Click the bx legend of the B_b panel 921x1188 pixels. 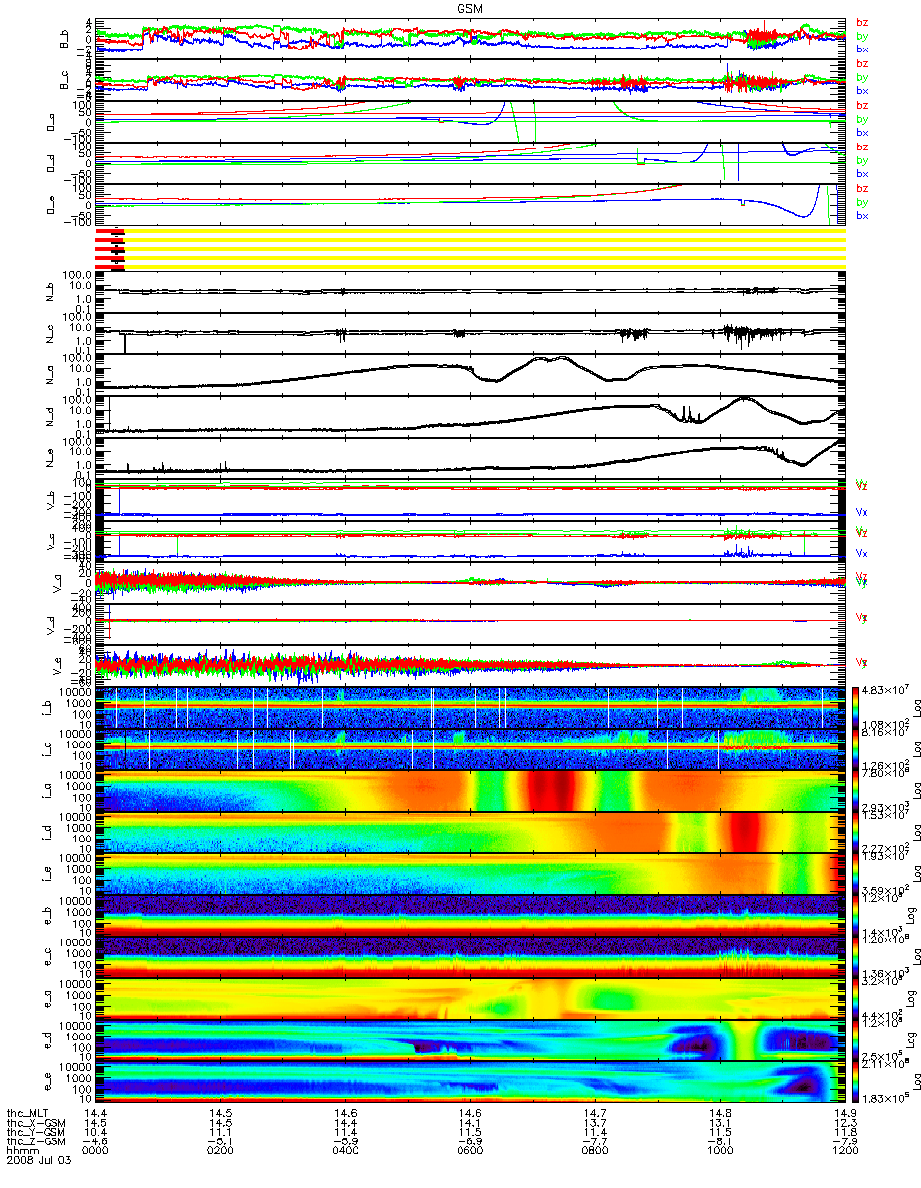(862, 49)
